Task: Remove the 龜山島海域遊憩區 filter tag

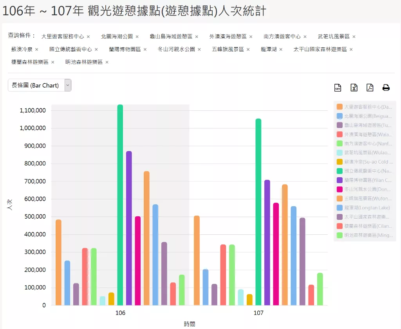Action: (197, 37)
